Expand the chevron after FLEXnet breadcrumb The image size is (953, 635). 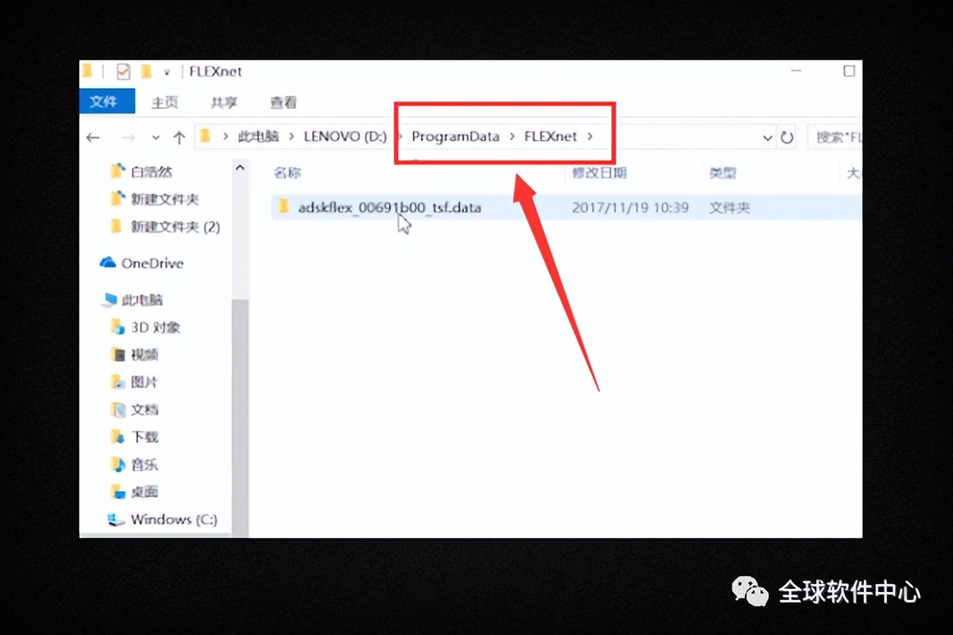point(589,137)
